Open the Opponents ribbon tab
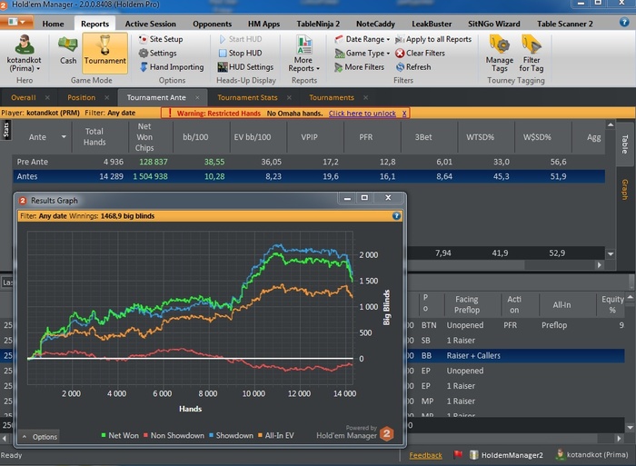The width and height of the screenshot is (636, 466). (x=212, y=24)
